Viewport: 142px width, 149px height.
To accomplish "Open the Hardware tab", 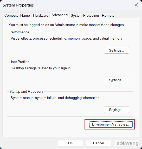I will [41, 15].
